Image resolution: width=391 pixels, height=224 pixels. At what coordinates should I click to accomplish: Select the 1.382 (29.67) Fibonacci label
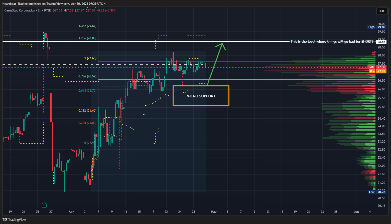87,26
